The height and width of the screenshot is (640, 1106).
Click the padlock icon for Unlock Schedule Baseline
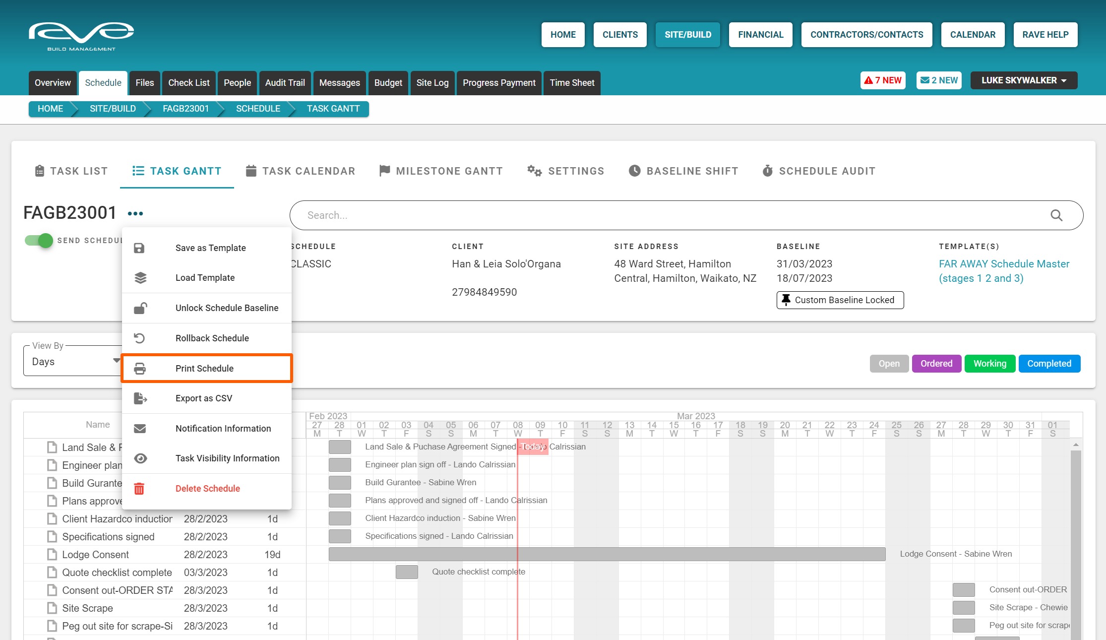click(x=140, y=308)
